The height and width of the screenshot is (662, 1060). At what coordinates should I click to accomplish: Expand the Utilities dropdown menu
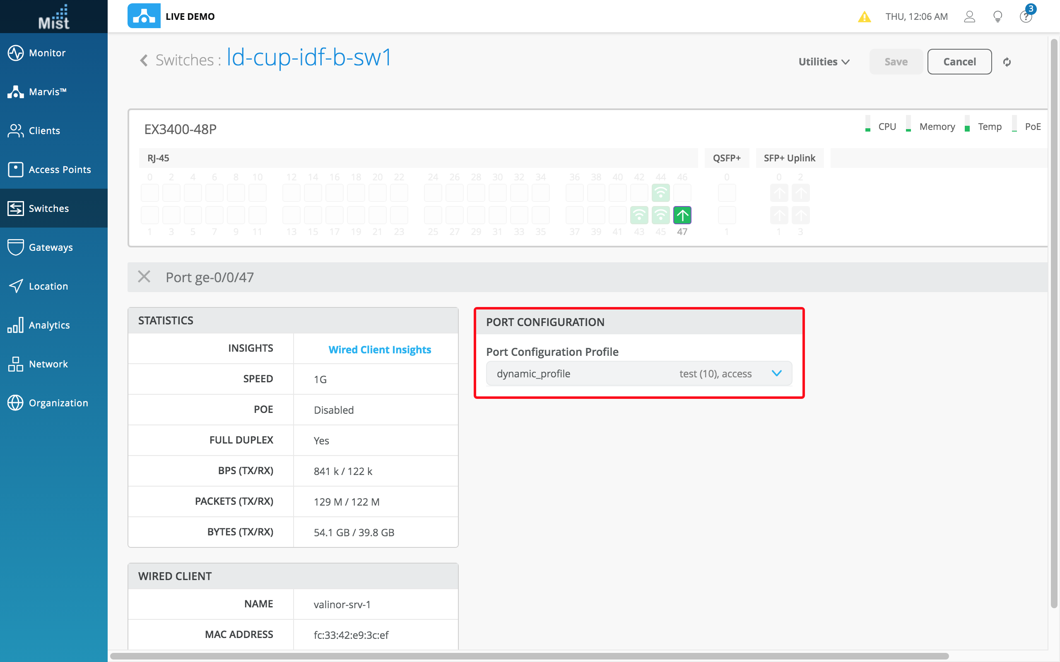coord(824,62)
